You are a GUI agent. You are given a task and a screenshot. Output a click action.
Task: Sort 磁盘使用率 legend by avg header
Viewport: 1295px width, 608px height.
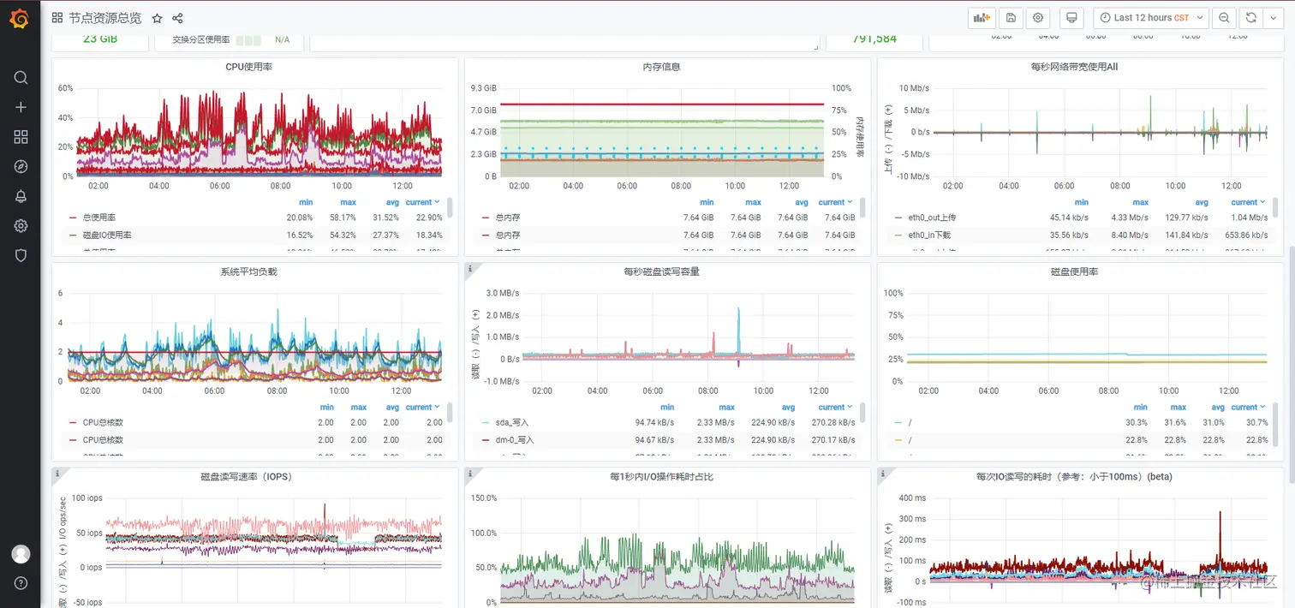[x=1220, y=408]
